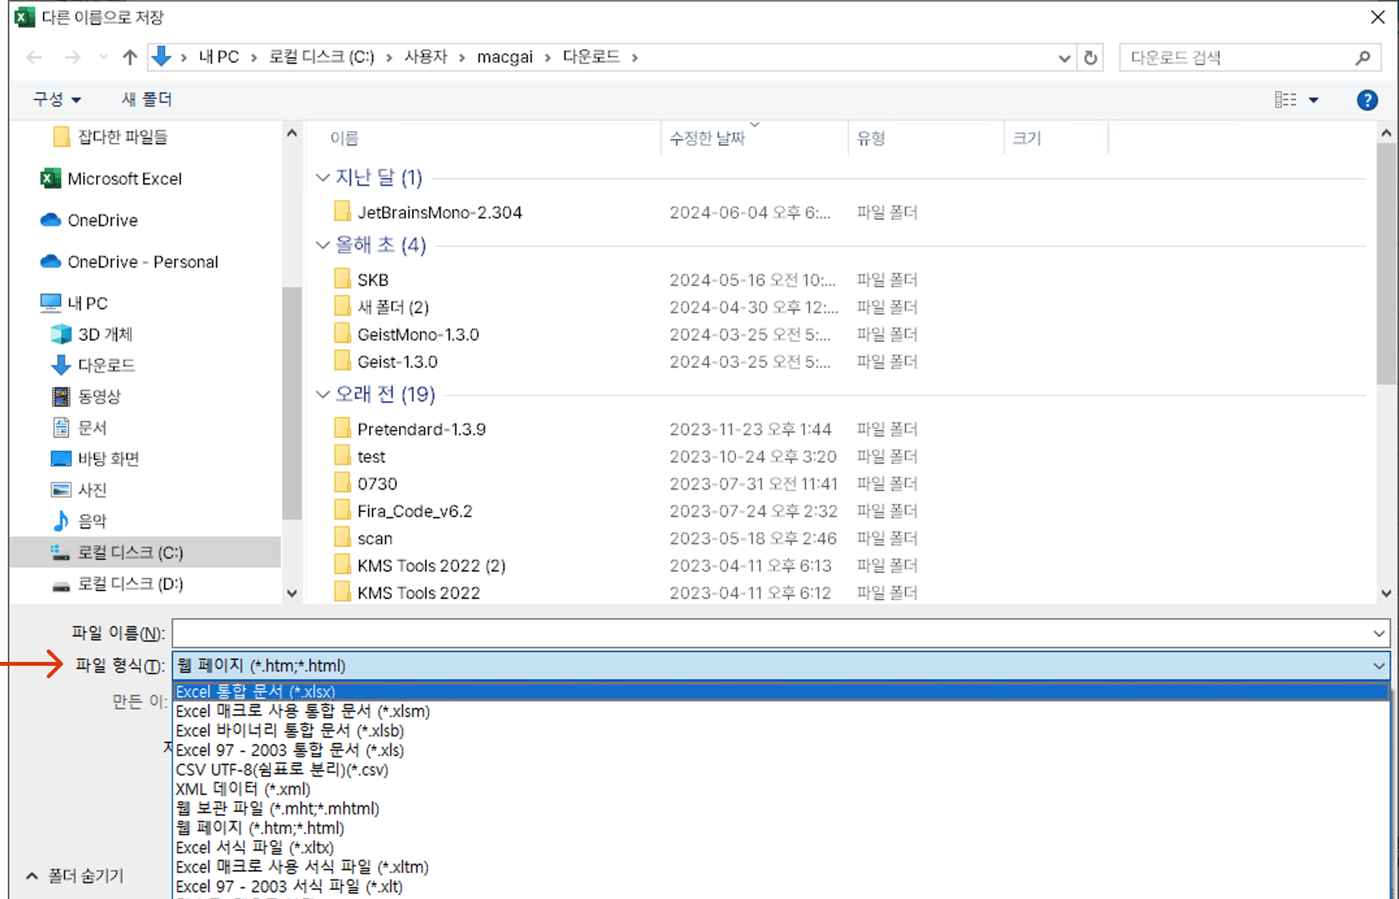Collapse the 지난 달 (1) group
1399x899 pixels.
point(322,177)
